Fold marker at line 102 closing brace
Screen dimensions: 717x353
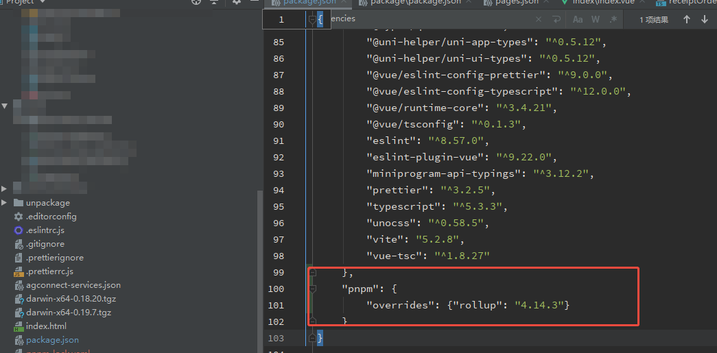tap(313, 321)
